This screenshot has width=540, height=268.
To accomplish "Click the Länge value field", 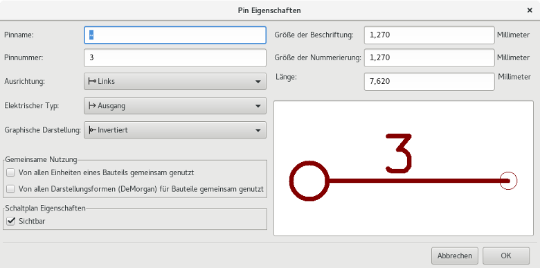I will (429, 82).
